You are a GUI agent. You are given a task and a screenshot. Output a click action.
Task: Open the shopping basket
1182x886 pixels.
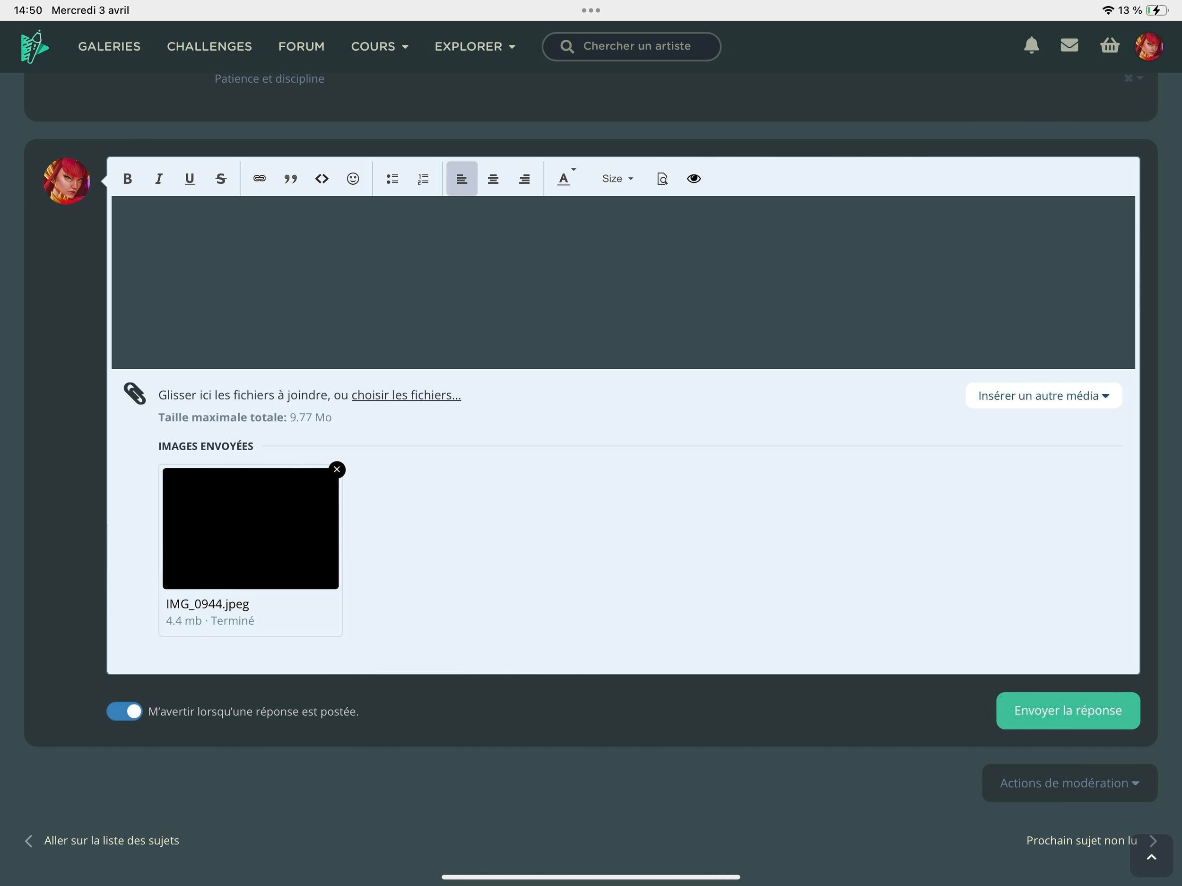pos(1109,46)
